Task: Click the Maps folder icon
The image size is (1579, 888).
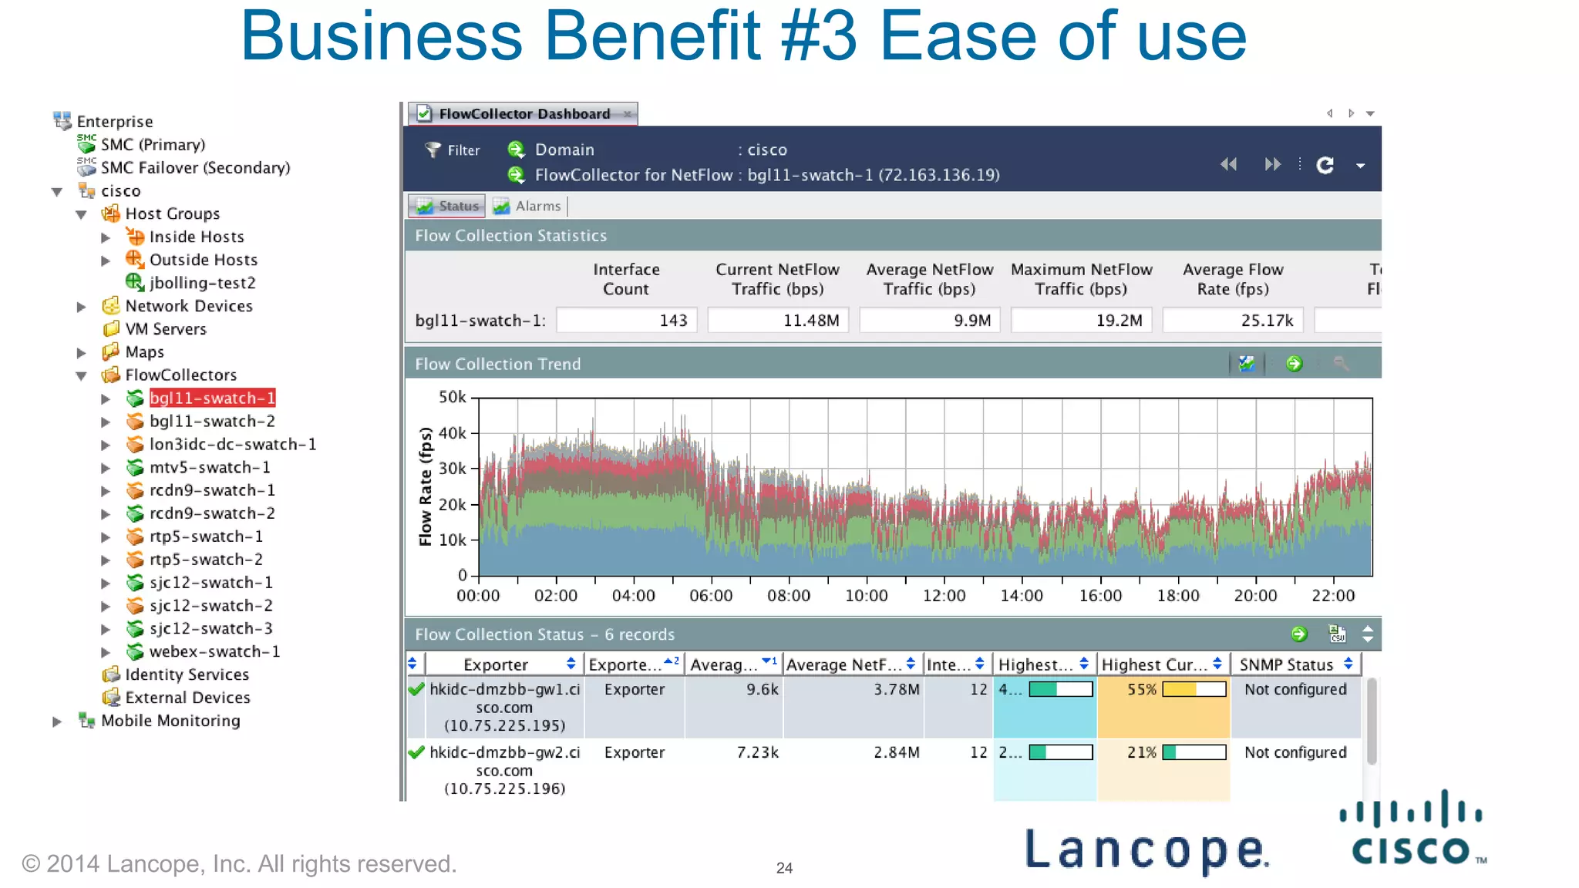Action: (x=111, y=352)
